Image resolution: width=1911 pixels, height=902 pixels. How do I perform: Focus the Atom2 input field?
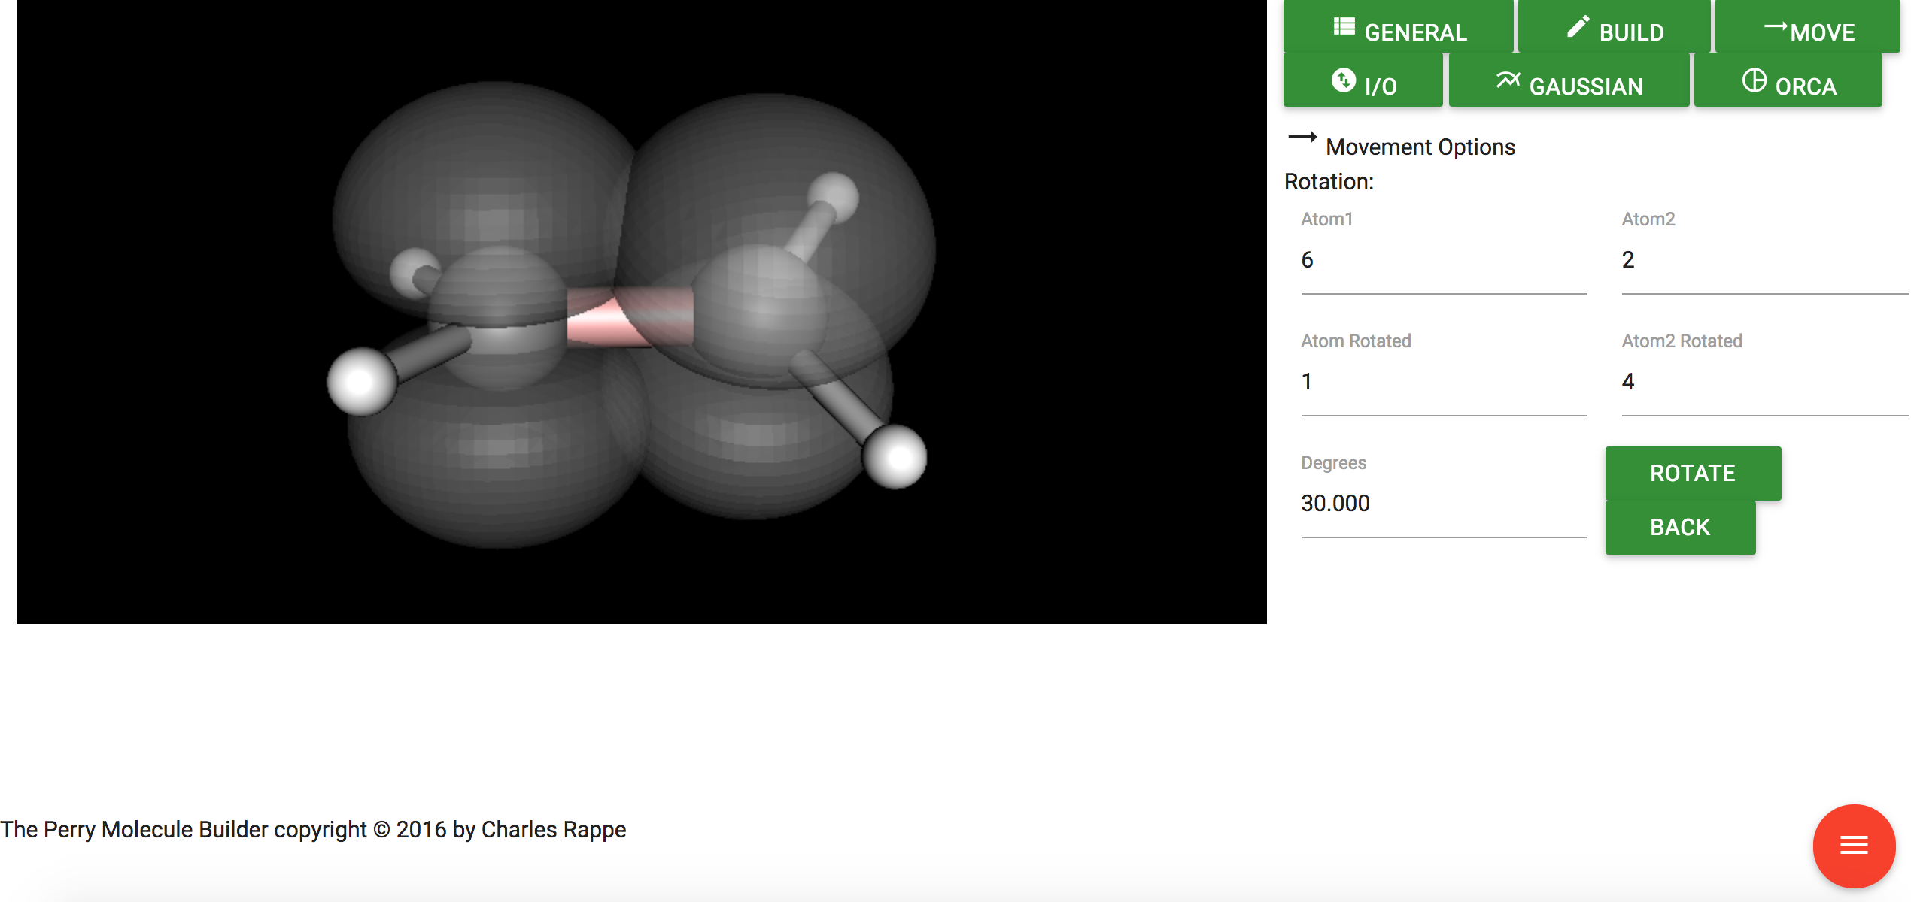(1764, 261)
